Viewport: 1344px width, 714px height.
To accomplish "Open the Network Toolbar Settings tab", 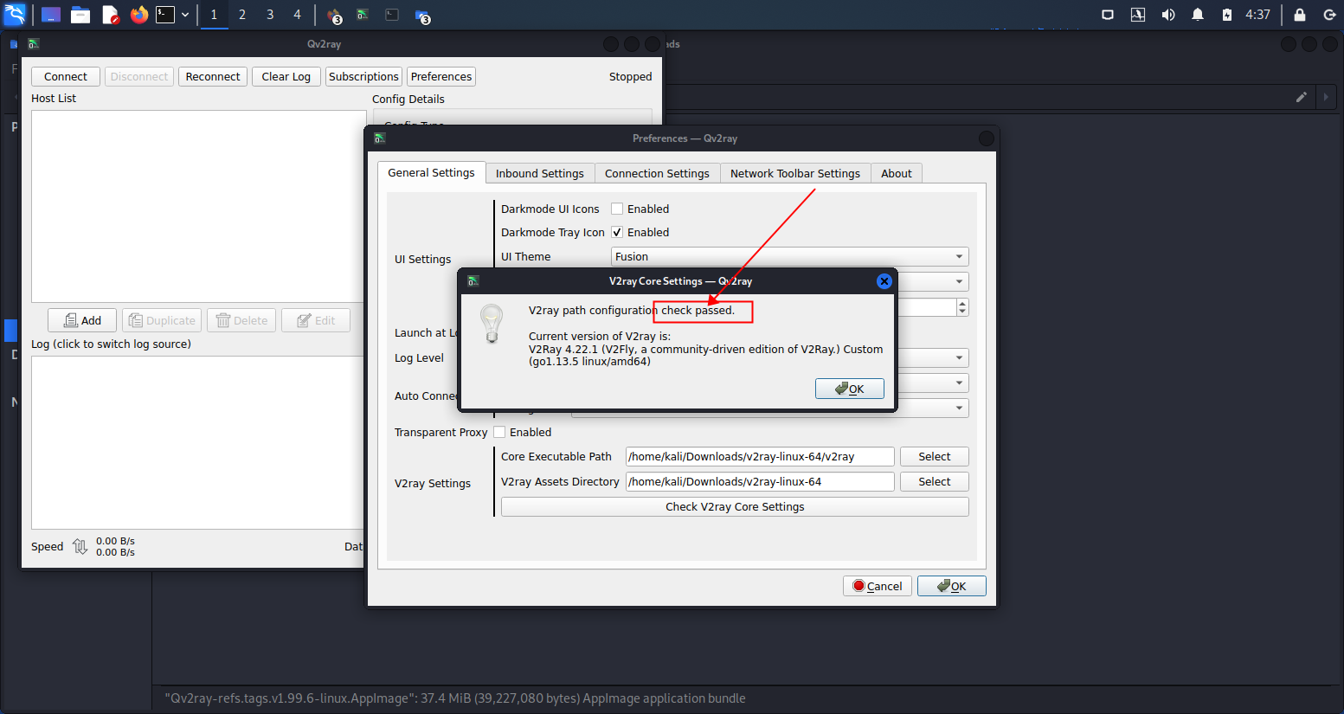I will coord(795,174).
